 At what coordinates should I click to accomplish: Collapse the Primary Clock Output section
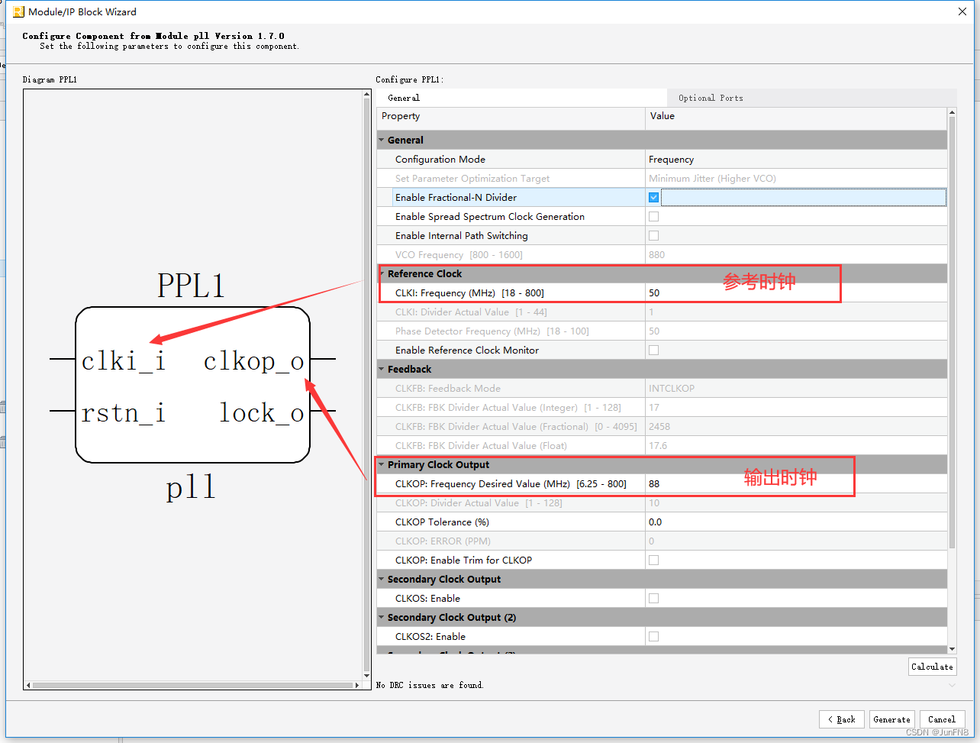[x=382, y=464]
